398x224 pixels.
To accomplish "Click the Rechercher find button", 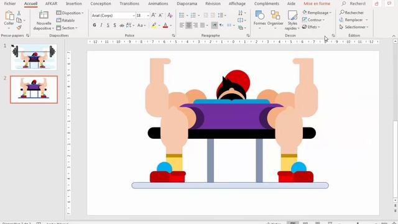I will [351, 12].
